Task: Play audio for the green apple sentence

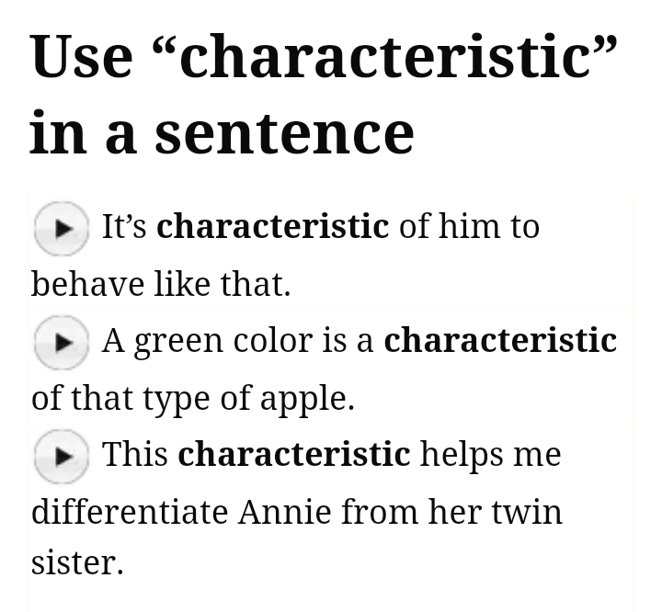Action: pyautogui.click(x=61, y=342)
